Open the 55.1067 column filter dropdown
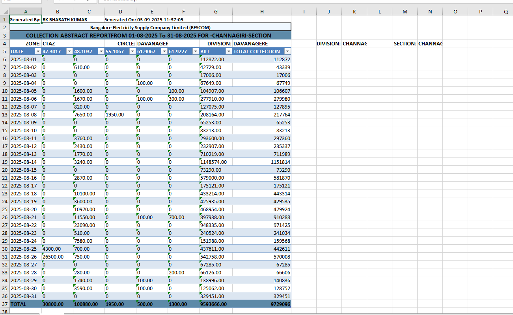This screenshot has width=513, height=315. [132, 52]
